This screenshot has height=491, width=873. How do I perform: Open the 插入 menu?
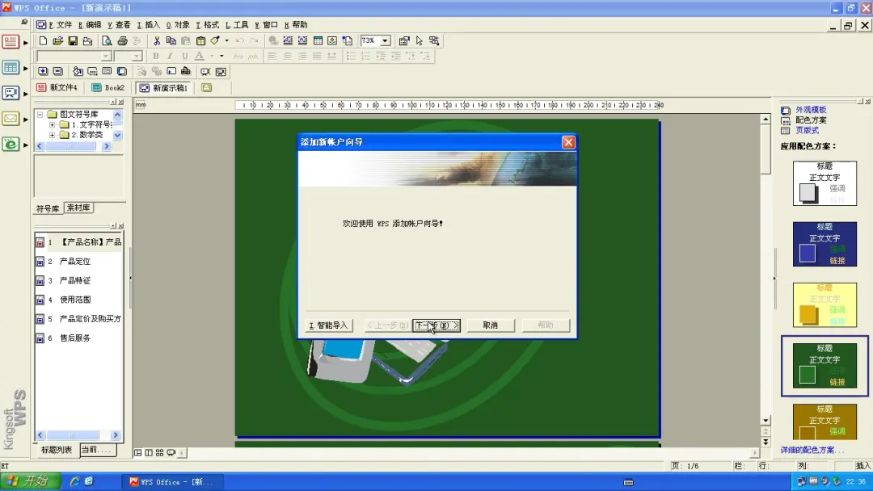point(148,24)
